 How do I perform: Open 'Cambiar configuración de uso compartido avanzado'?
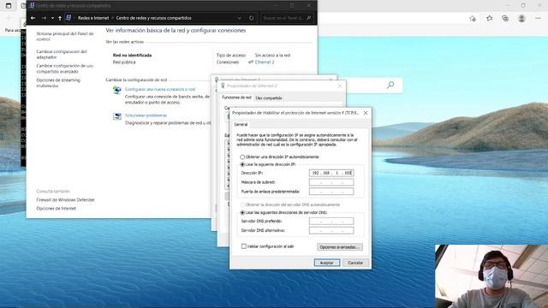point(65,68)
